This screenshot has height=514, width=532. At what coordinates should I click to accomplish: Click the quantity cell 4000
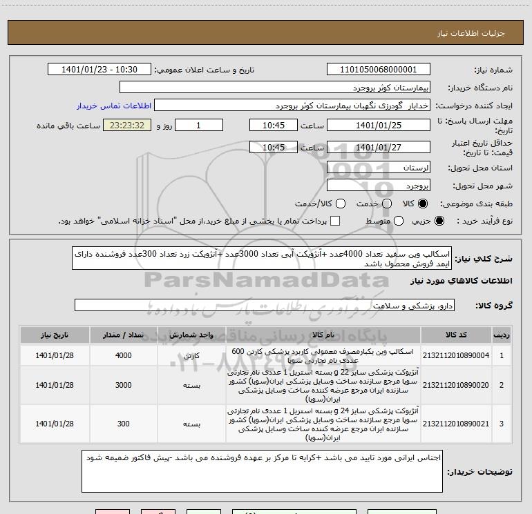pos(123,356)
